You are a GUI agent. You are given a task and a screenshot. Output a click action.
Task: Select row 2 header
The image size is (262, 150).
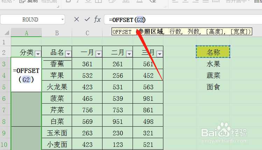click(x=5, y=52)
